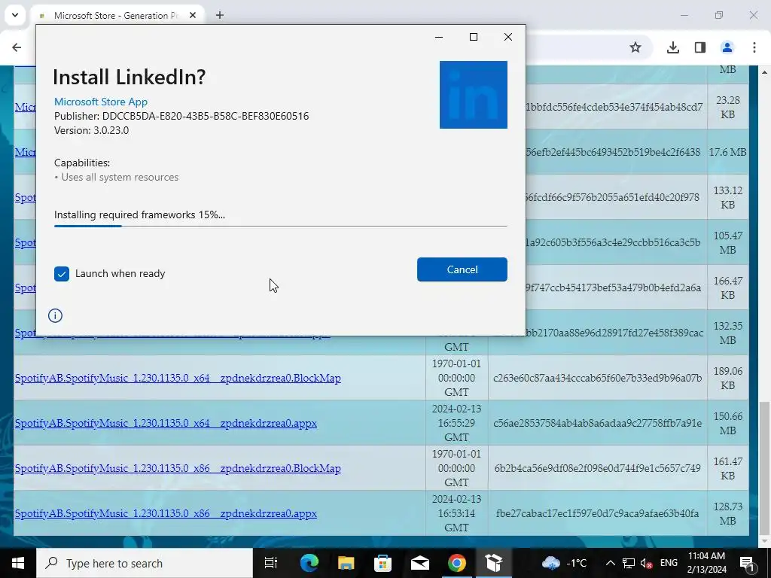
Task: Download SpotifyMusic x86 appx link
Action: coord(166,513)
